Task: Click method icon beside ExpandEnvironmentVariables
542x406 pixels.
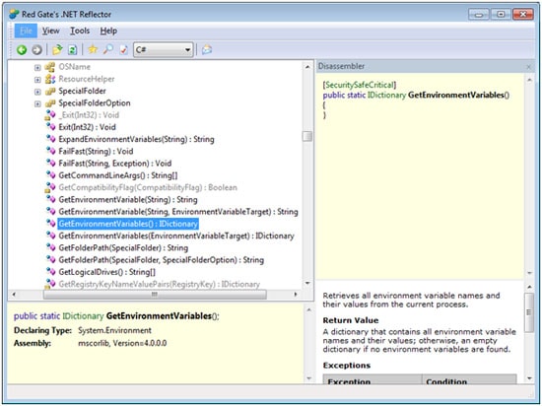Action: coord(51,139)
